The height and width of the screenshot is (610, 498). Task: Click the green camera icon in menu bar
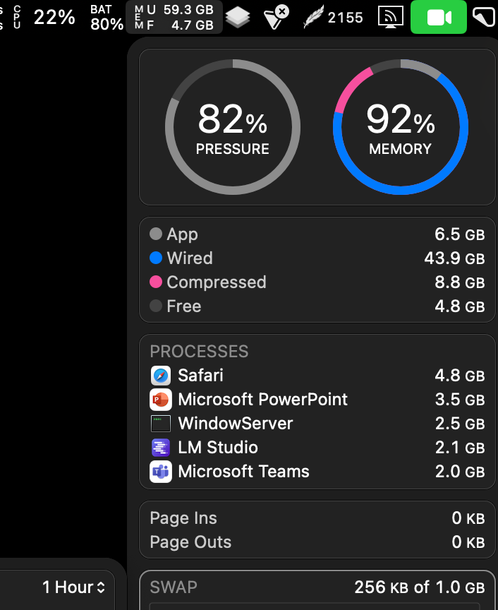click(438, 18)
